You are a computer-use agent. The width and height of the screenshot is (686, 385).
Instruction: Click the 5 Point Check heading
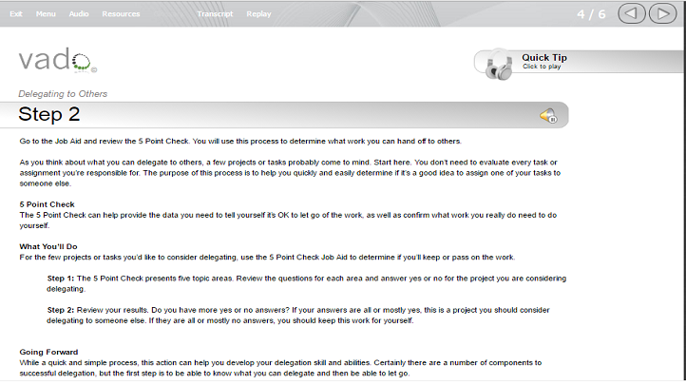point(47,204)
